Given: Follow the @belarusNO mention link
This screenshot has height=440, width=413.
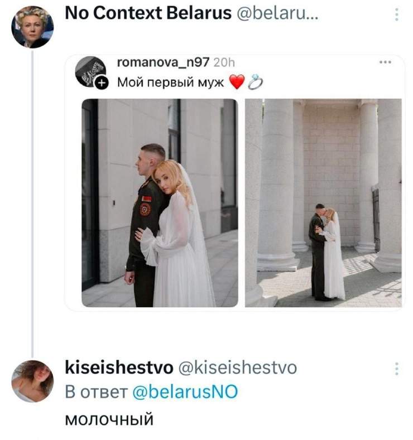Looking at the screenshot, I should [186, 392].
